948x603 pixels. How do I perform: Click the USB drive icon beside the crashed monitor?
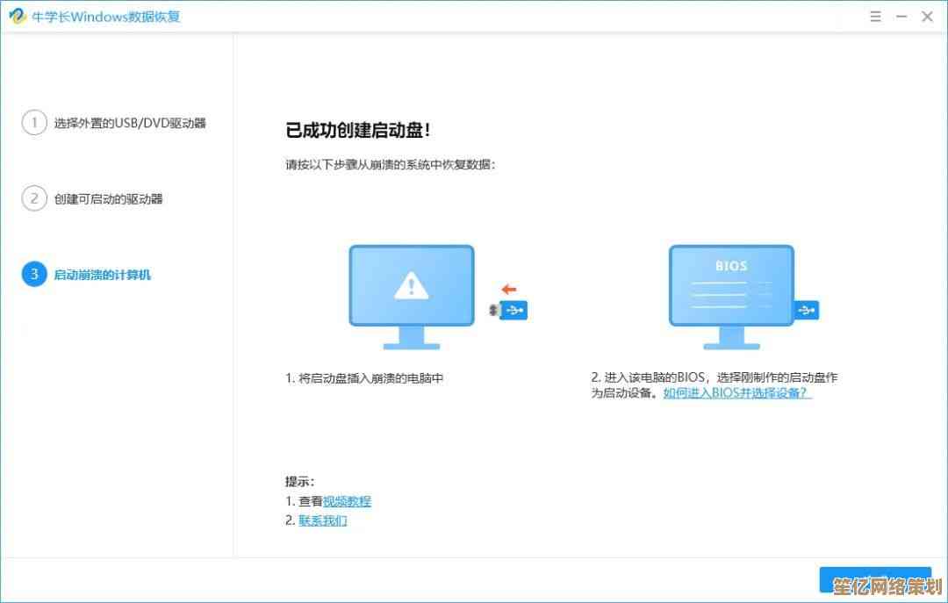[513, 310]
